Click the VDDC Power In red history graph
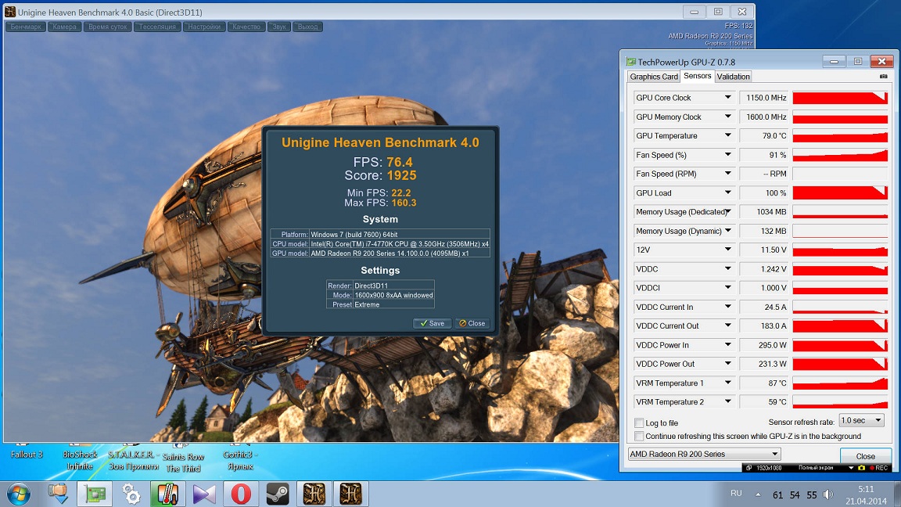Screen dimensions: 901x507 840,345
